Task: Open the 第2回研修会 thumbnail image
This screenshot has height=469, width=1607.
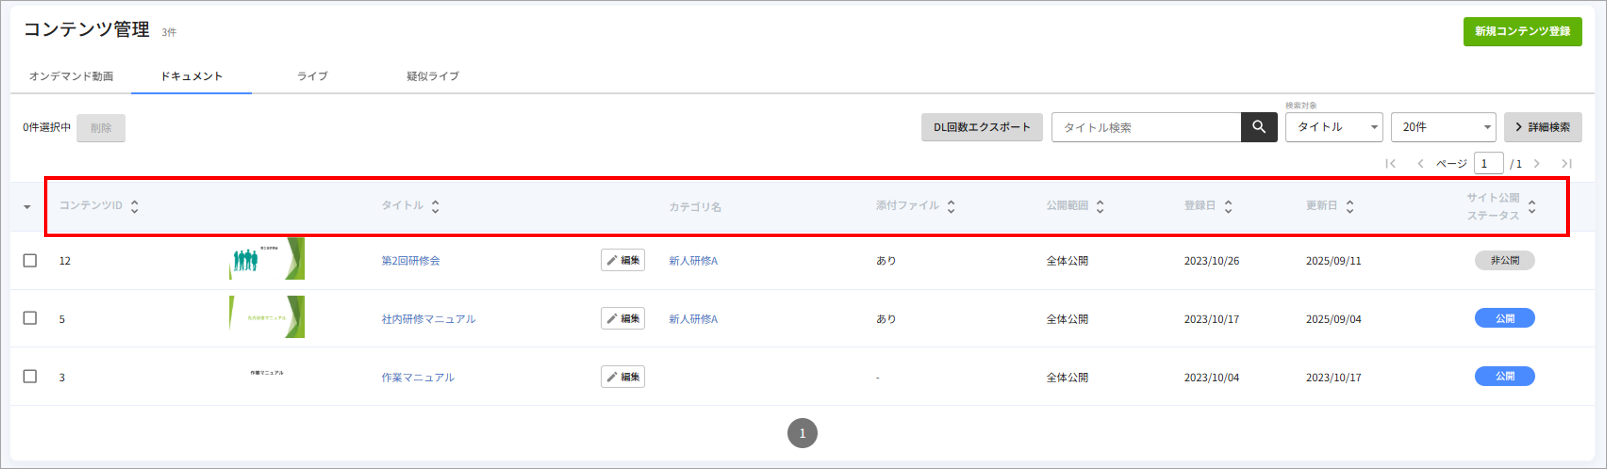Action: click(x=267, y=258)
